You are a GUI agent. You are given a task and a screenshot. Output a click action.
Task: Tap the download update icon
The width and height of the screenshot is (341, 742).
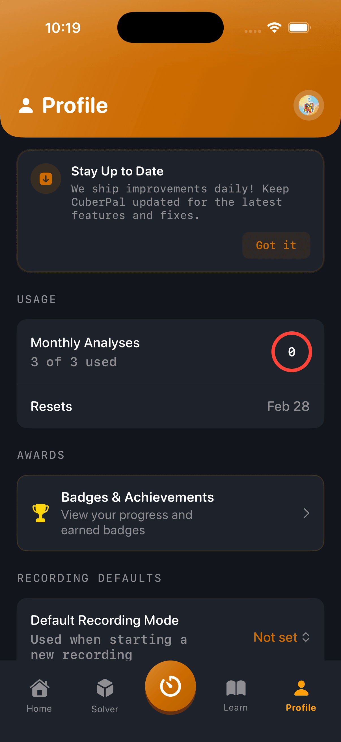(46, 179)
